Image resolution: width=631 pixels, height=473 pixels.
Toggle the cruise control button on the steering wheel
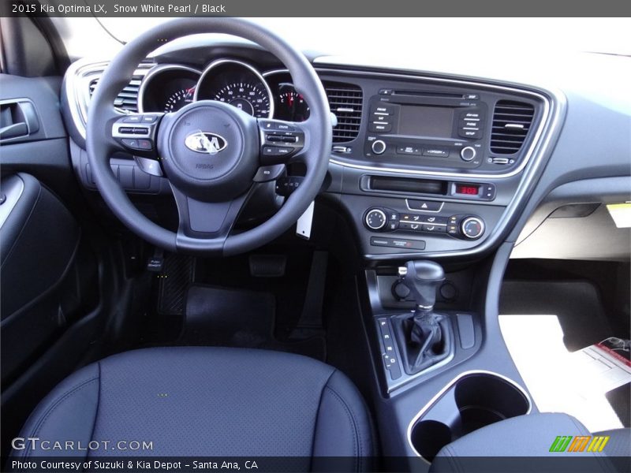[282, 126]
